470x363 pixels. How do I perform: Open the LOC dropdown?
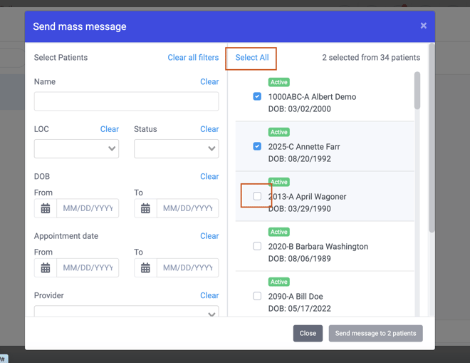[76, 148]
